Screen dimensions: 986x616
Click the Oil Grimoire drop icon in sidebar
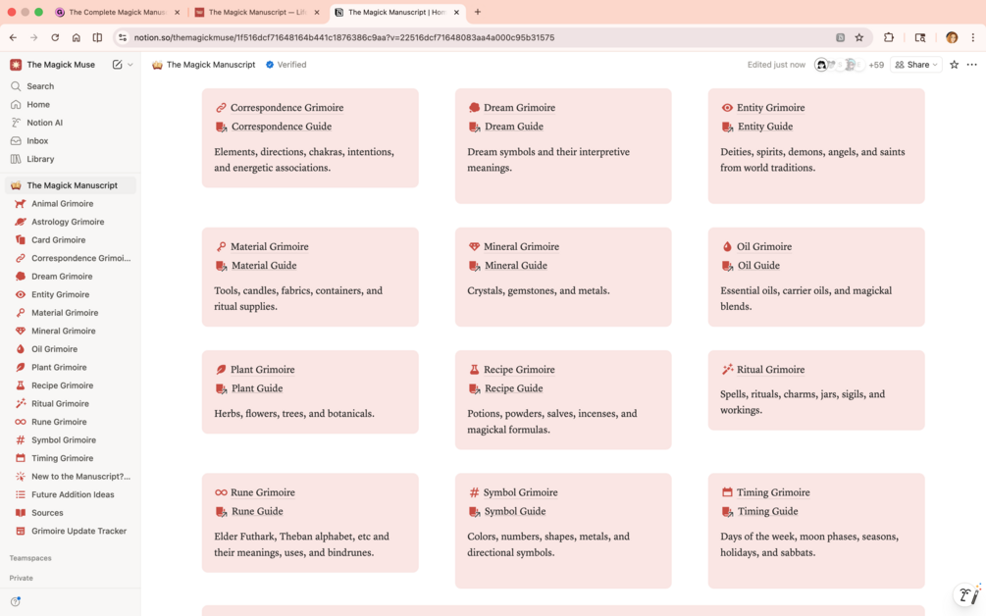pyautogui.click(x=21, y=349)
